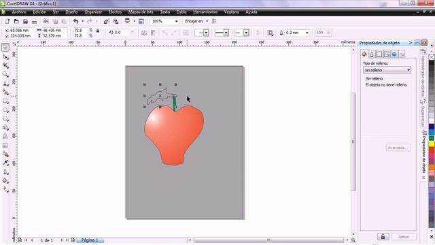Pick the yellow palette swatch

click(432, 144)
